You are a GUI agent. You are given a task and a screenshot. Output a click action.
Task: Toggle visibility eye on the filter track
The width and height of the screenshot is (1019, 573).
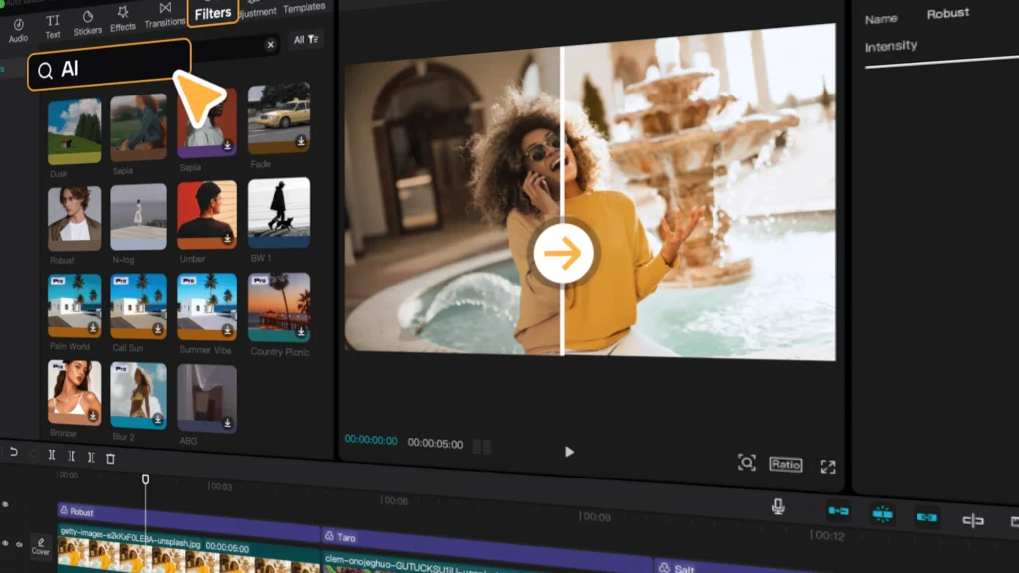pos(5,504)
